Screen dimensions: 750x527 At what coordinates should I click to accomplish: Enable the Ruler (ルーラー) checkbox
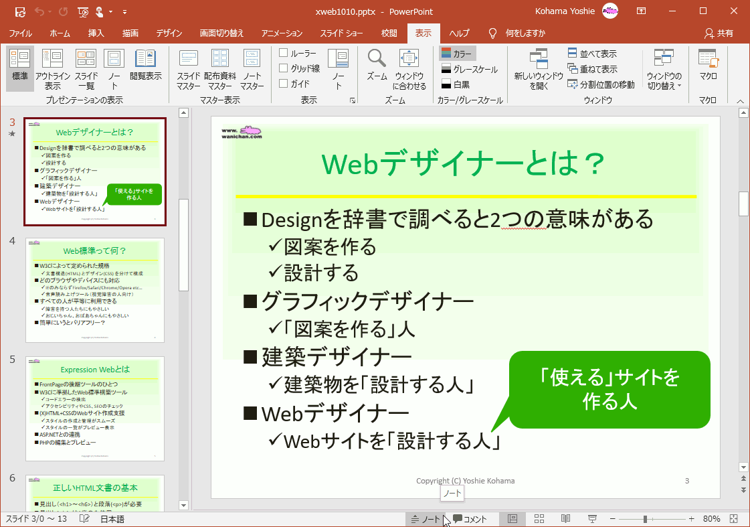click(x=283, y=53)
